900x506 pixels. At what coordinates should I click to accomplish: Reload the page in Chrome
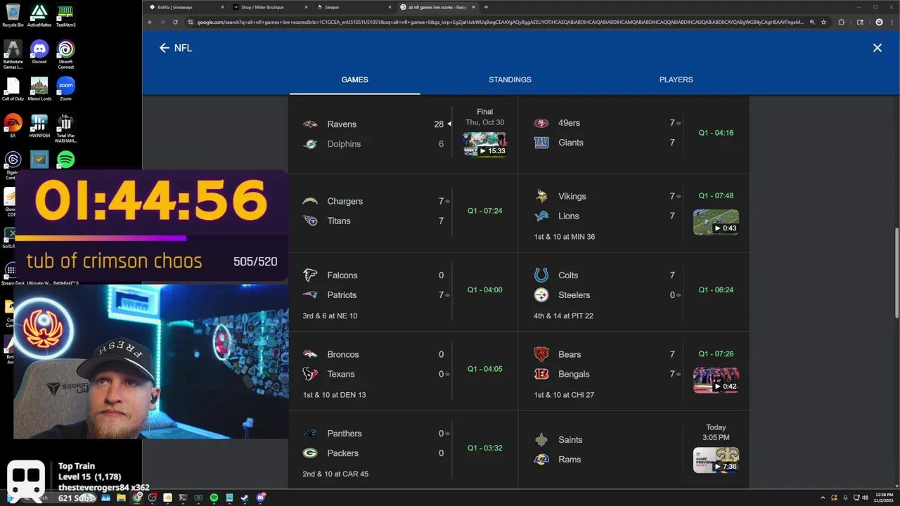(175, 22)
